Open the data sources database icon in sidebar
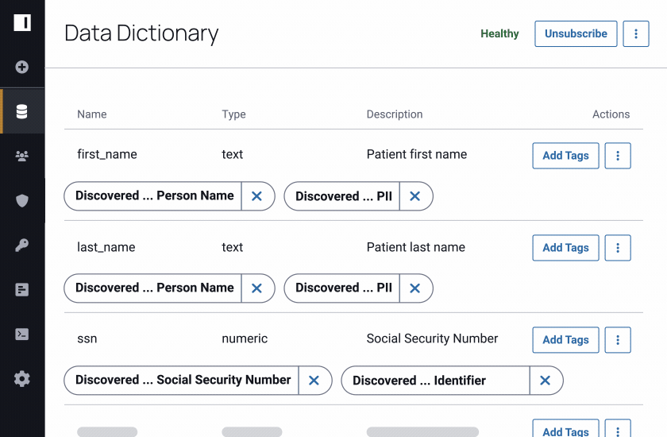Image resolution: width=667 pixels, height=437 pixels. (x=21, y=111)
